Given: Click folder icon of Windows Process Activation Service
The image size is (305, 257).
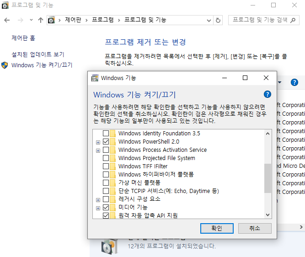Looking at the screenshot, I should (112, 150).
